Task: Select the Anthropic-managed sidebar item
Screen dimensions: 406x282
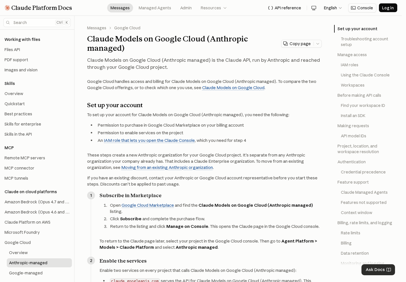Action: [x=39, y=263]
